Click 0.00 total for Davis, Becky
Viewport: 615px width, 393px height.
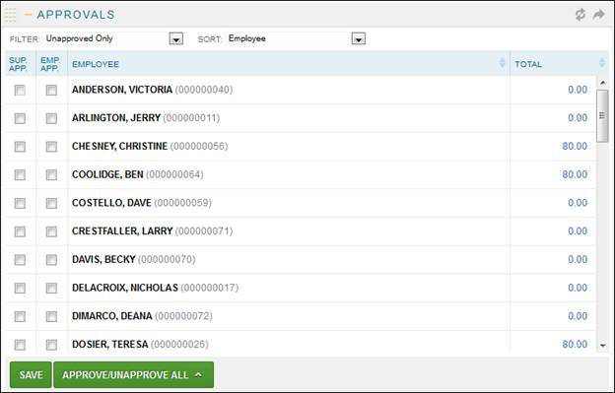click(x=578, y=259)
